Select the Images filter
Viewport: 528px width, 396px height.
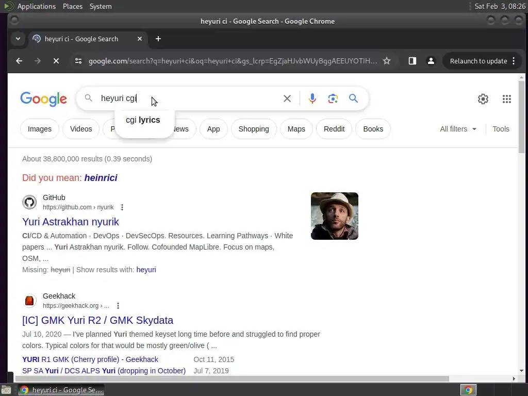[40, 129]
